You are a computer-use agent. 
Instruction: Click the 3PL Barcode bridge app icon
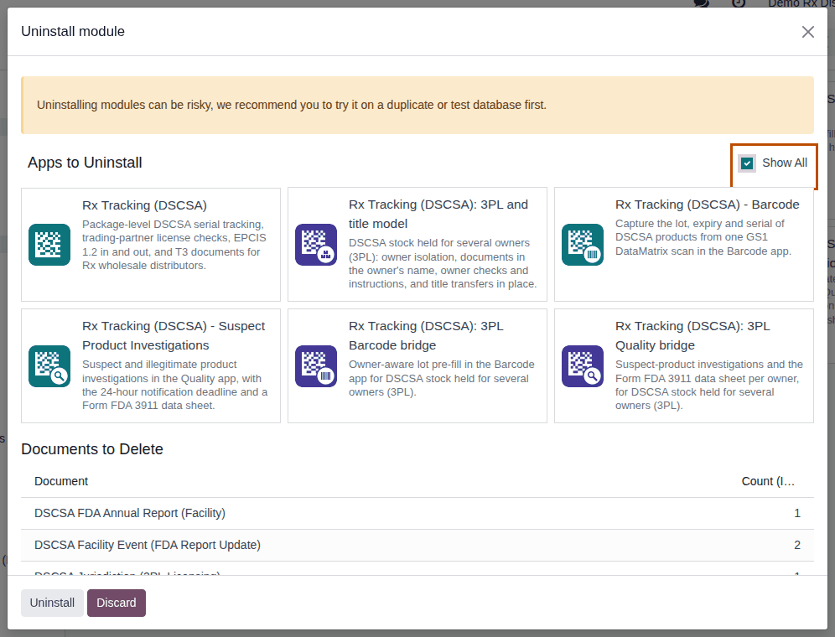tap(316, 366)
